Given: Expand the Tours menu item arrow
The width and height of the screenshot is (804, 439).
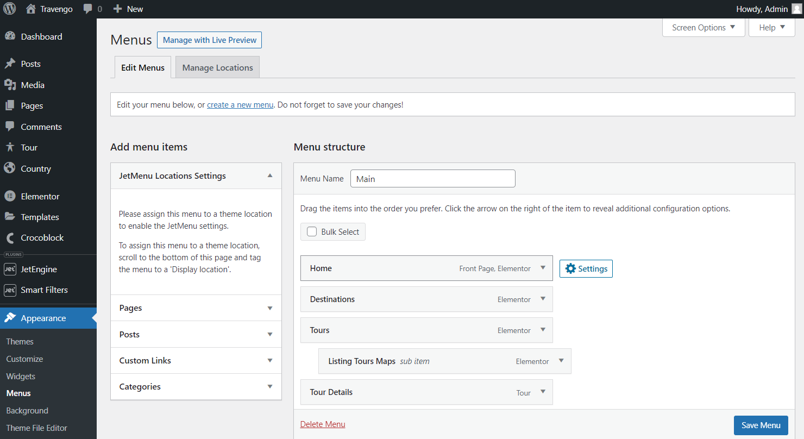Looking at the screenshot, I should tap(543, 330).
